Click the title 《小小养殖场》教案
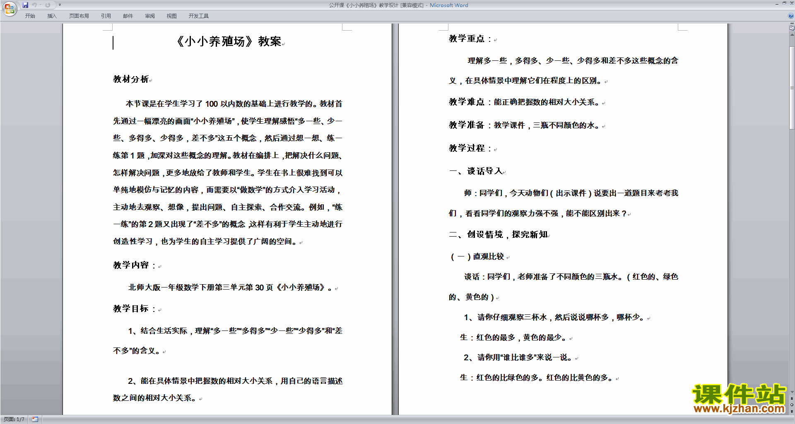The image size is (795, 424). click(228, 41)
